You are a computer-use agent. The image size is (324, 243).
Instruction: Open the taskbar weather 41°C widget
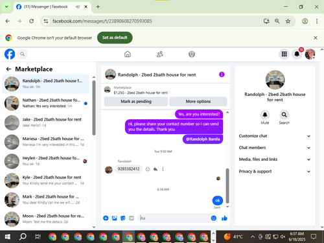233,237
